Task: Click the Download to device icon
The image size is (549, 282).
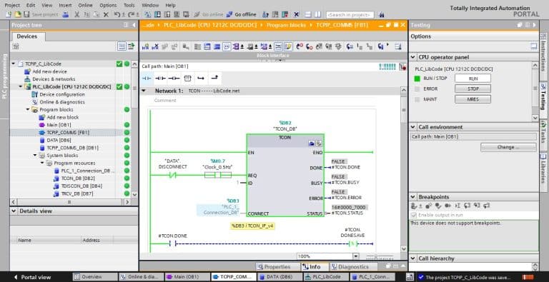Action: coord(157,15)
